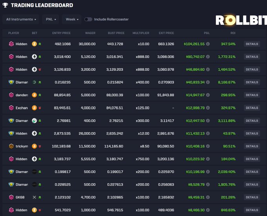Image resolution: width=267 pixels, height=216 pixels.
Task: Click Ethereum icon in the 3,018.400 row
Action: 35,56
